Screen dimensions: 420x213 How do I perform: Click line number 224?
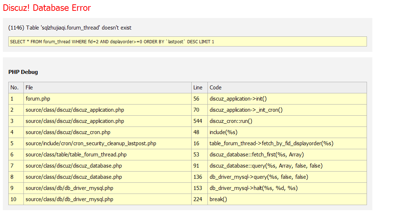click(x=200, y=199)
